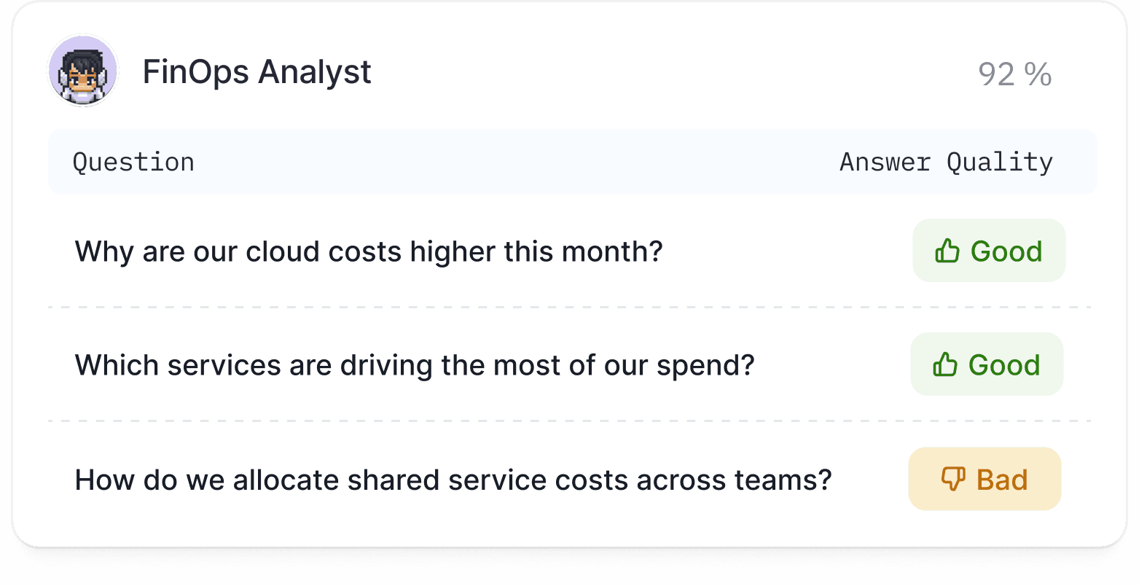Image resolution: width=1139 pixels, height=586 pixels.
Task: Select the Bad badge on shared costs row
Action: [985, 479]
